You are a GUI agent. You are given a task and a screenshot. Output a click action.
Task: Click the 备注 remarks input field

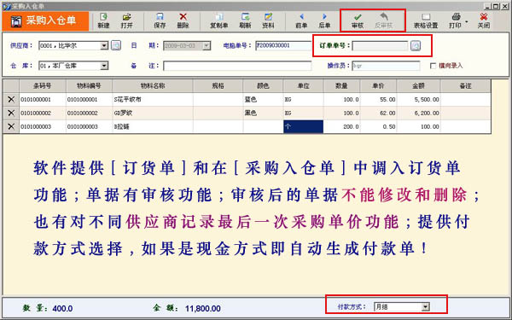[x=237, y=66]
